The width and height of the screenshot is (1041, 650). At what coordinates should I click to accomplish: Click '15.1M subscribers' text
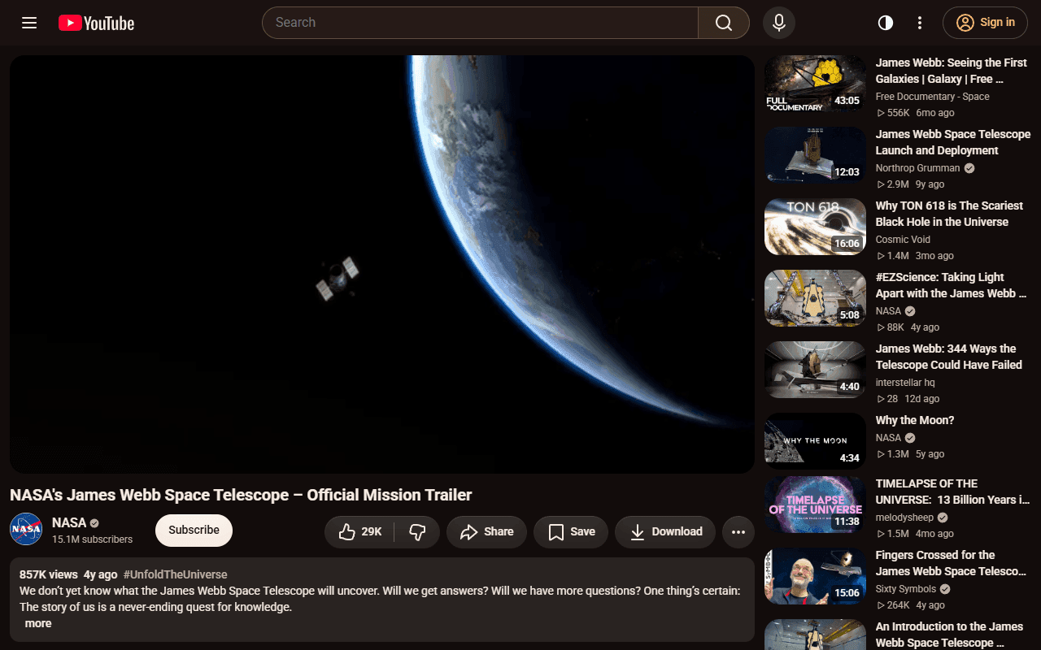coord(92,539)
